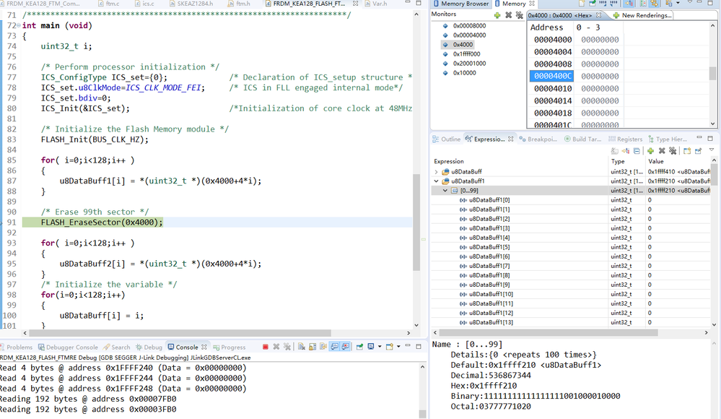
Task: Select monitor 0x20001000
Action: point(469,64)
